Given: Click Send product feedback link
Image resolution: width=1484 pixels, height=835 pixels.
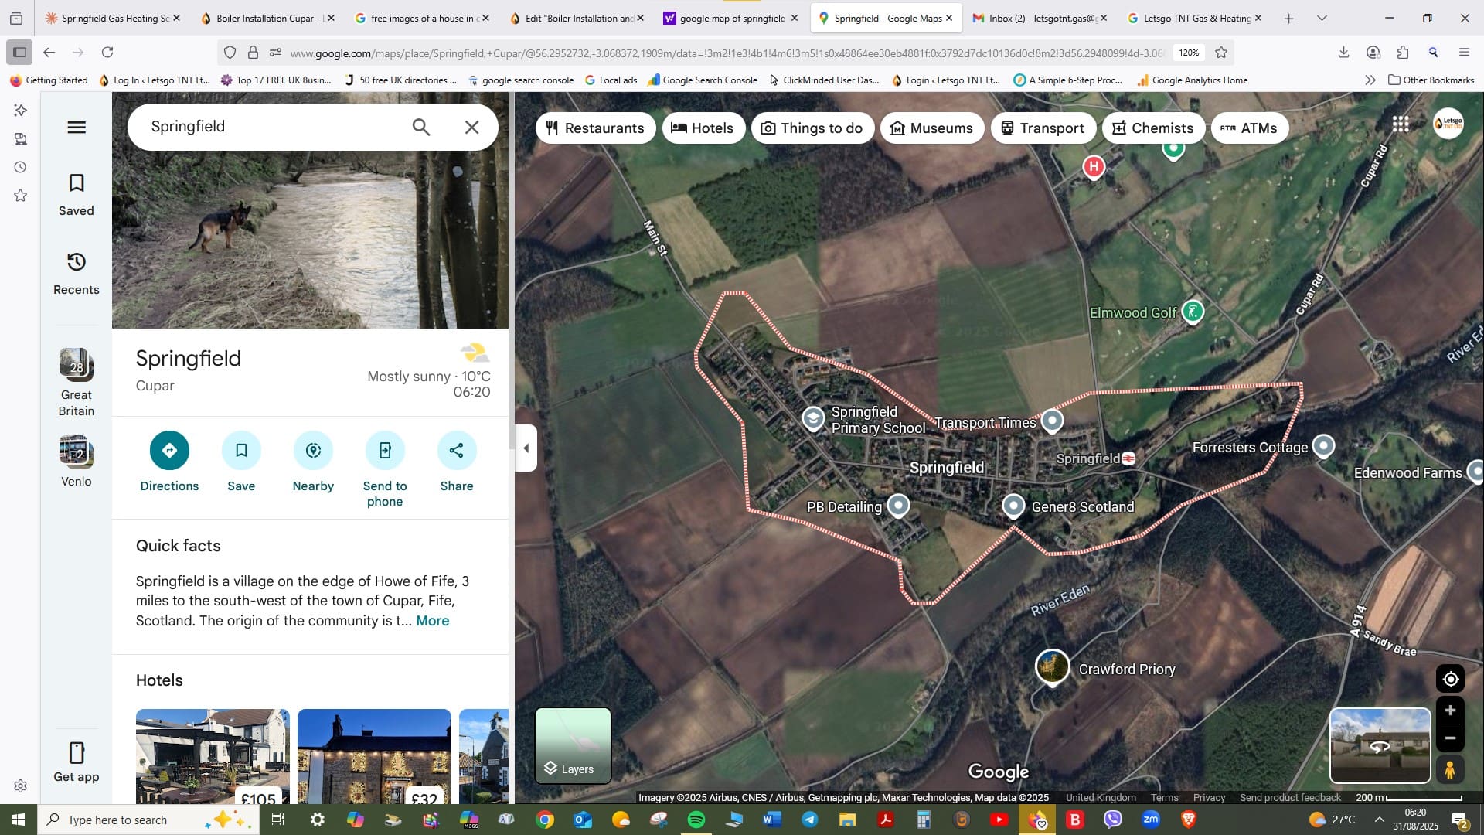Looking at the screenshot, I should tap(1290, 797).
